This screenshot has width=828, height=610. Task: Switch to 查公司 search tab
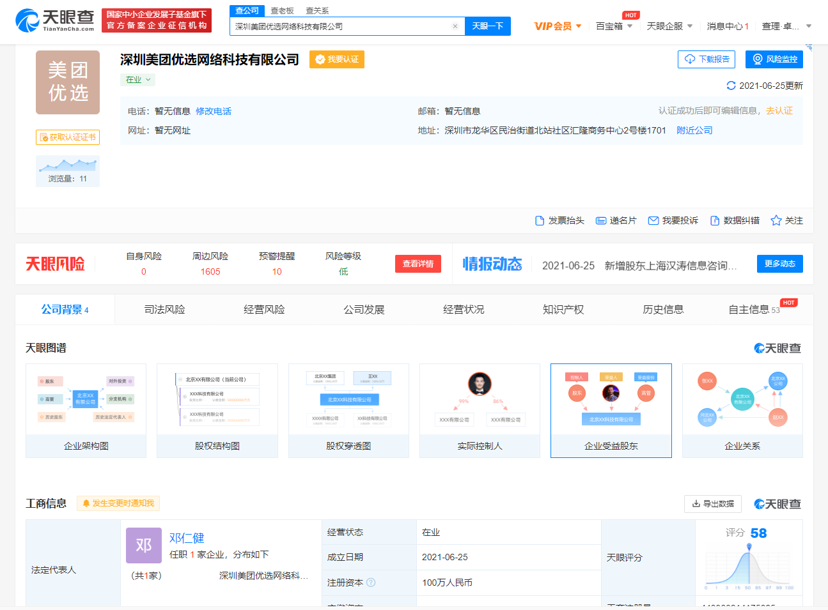coord(247,11)
